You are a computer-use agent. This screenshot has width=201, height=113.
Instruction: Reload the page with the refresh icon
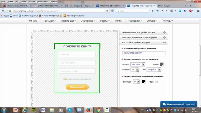107,11
